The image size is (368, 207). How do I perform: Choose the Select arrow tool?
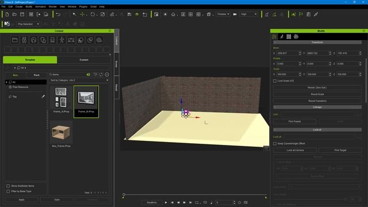click(x=74, y=14)
